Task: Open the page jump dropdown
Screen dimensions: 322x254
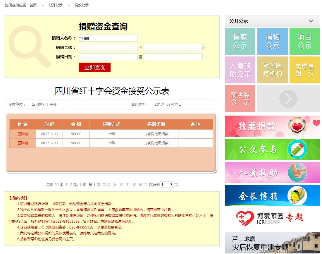Action: [167, 185]
